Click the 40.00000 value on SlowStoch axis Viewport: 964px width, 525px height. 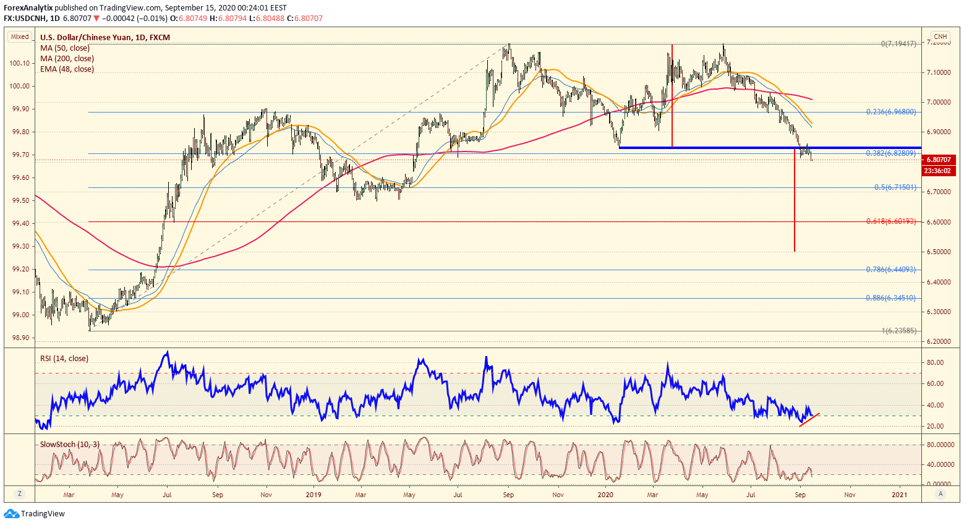point(942,464)
